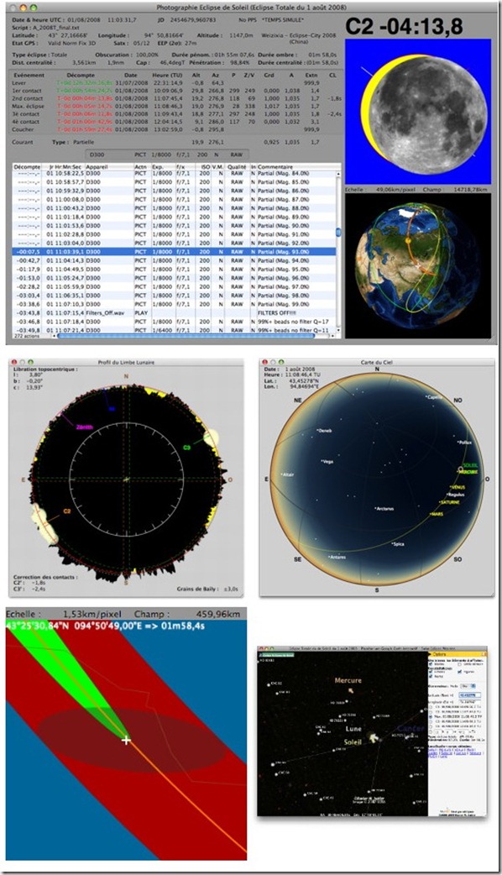Click the Arcturus star on the sky map
502x875 pixels.
(384, 508)
